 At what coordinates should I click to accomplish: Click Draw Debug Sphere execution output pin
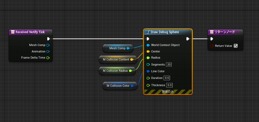click(x=188, y=39)
